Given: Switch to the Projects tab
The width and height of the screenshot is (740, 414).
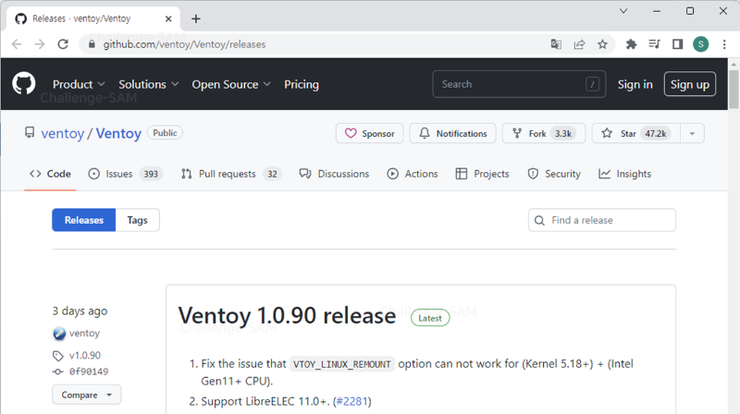Looking at the screenshot, I should 482,174.
